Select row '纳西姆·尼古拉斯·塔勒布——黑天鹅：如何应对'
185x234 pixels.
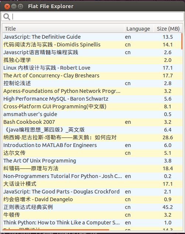92,137
